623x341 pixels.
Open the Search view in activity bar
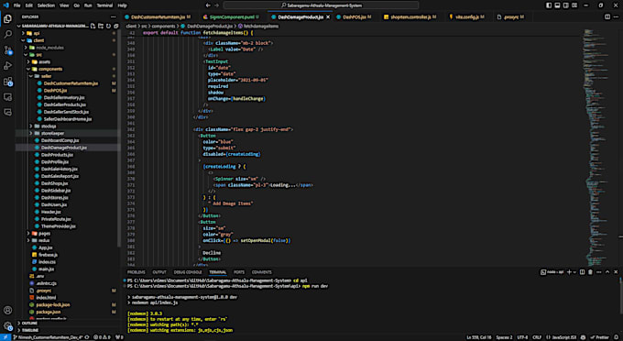7,34
